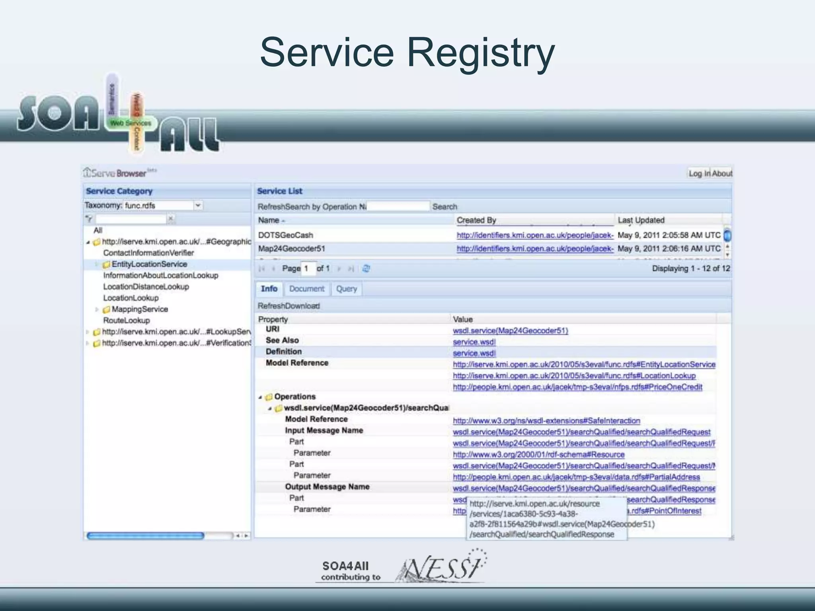
Task: Expand the MappingService node
Action: [96, 309]
